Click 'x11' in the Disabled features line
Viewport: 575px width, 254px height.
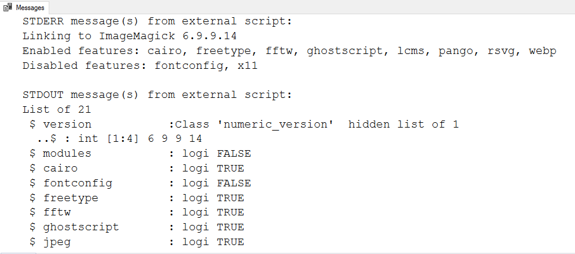pos(247,66)
